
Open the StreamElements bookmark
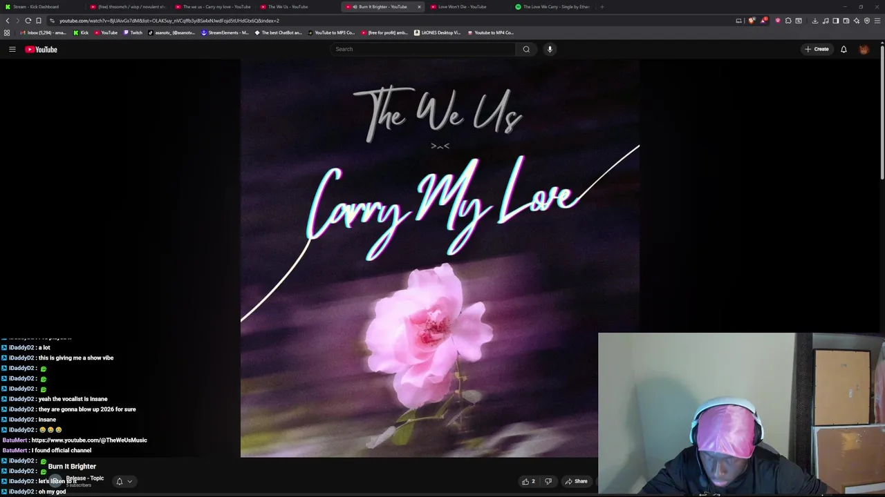point(225,32)
